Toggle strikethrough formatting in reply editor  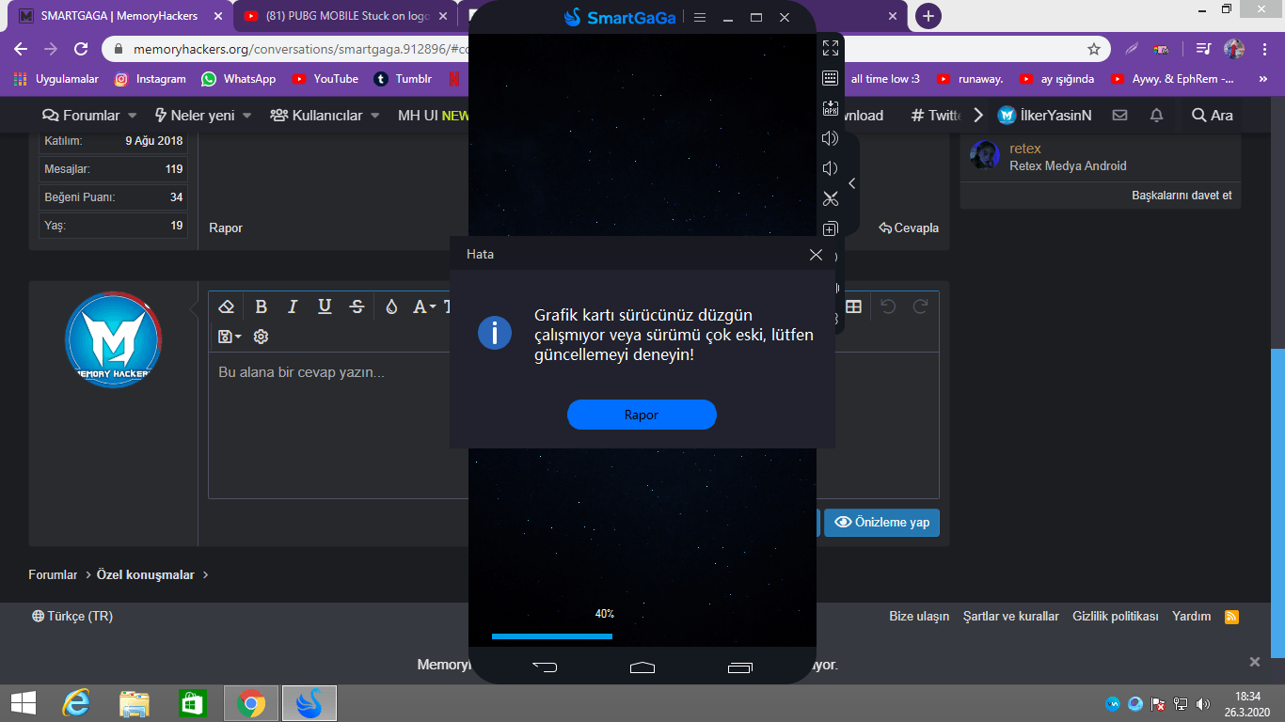tap(357, 306)
